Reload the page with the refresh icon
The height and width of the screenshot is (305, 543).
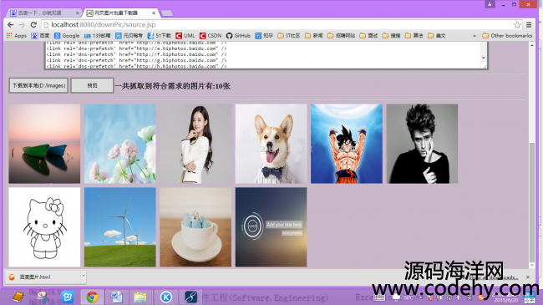point(33,24)
